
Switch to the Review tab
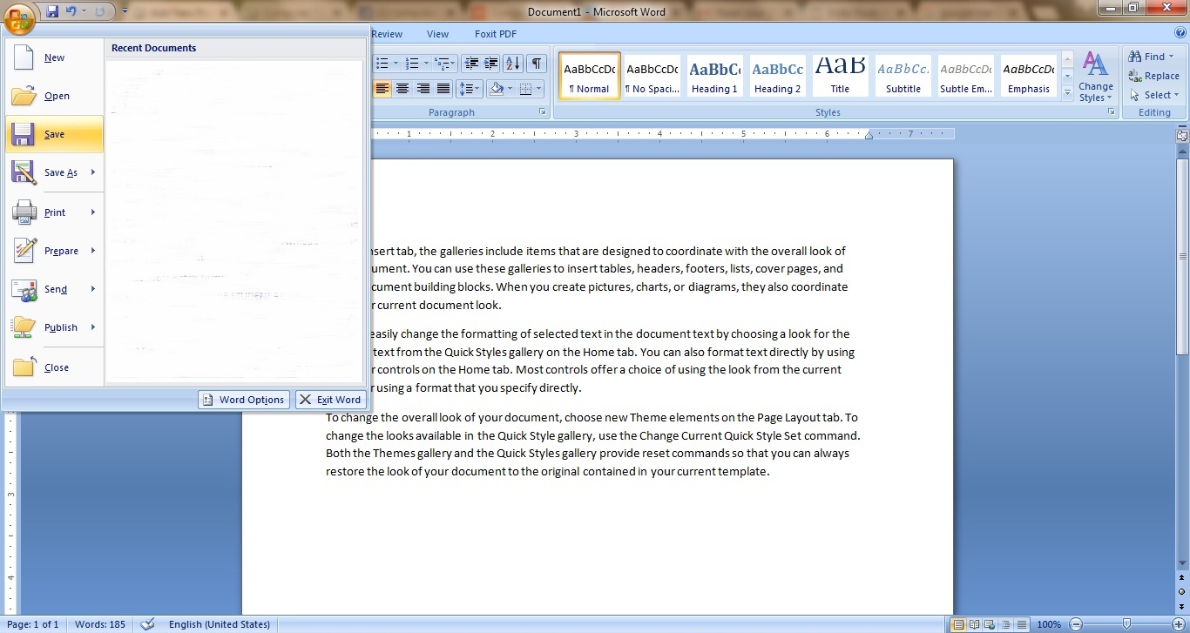pos(387,34)
